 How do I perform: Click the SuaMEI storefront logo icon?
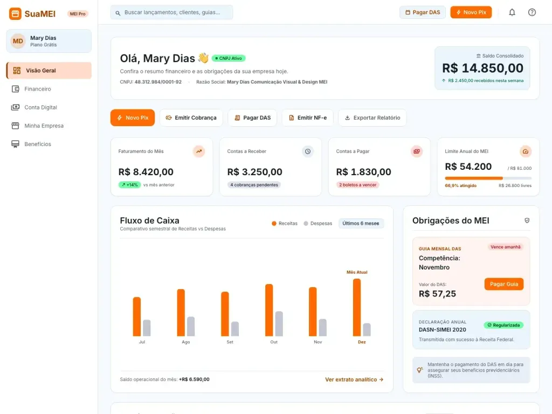click(15, 13)
